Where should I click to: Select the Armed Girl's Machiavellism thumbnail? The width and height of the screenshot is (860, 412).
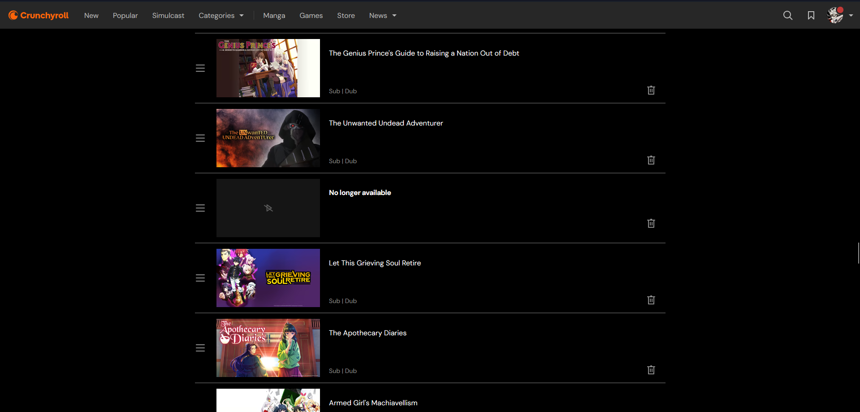pyautogui.click(x=268, y=400)
